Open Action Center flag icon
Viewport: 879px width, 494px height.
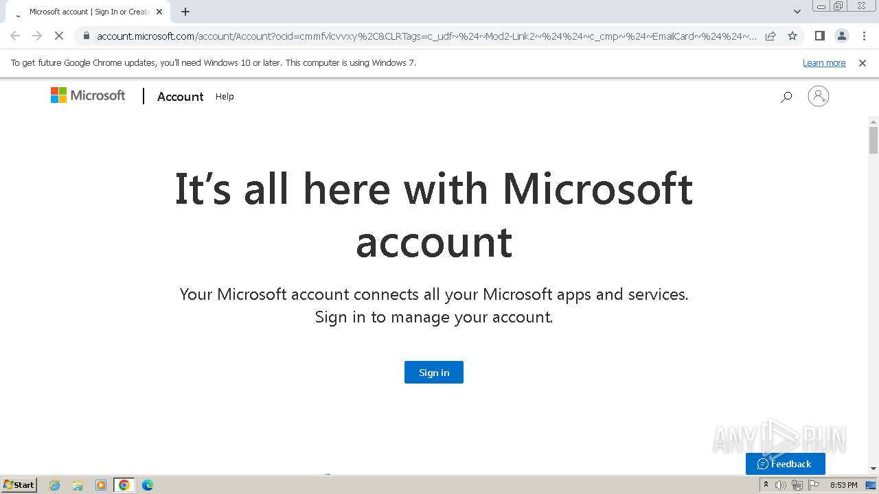pos(814,485)
